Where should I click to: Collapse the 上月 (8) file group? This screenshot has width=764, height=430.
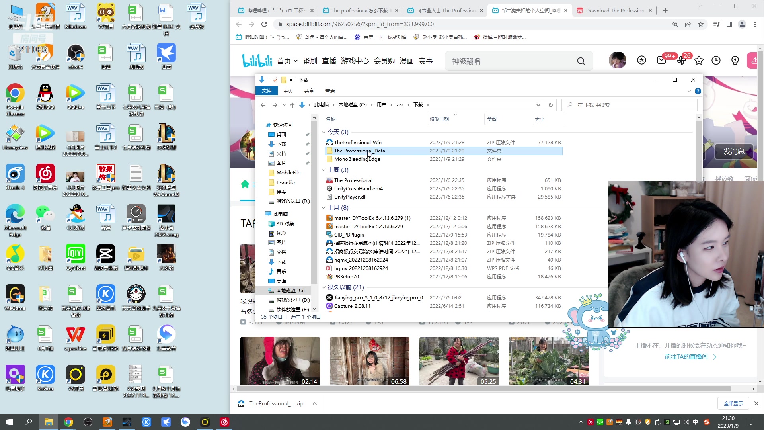pyautogui.click(x=324, y=208)
